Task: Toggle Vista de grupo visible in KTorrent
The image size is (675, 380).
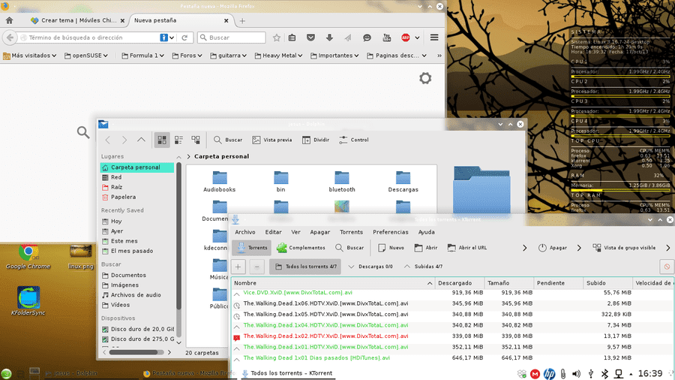Action: click(624, 248)
